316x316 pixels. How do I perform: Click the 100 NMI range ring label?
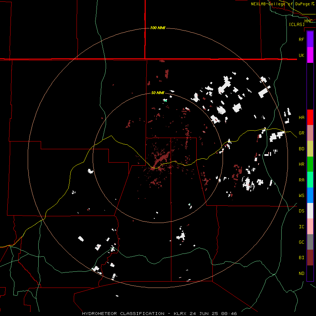(158, 28)
